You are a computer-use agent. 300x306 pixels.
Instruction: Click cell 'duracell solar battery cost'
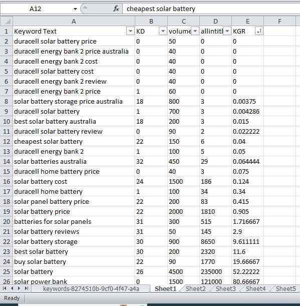coord(74,71)
